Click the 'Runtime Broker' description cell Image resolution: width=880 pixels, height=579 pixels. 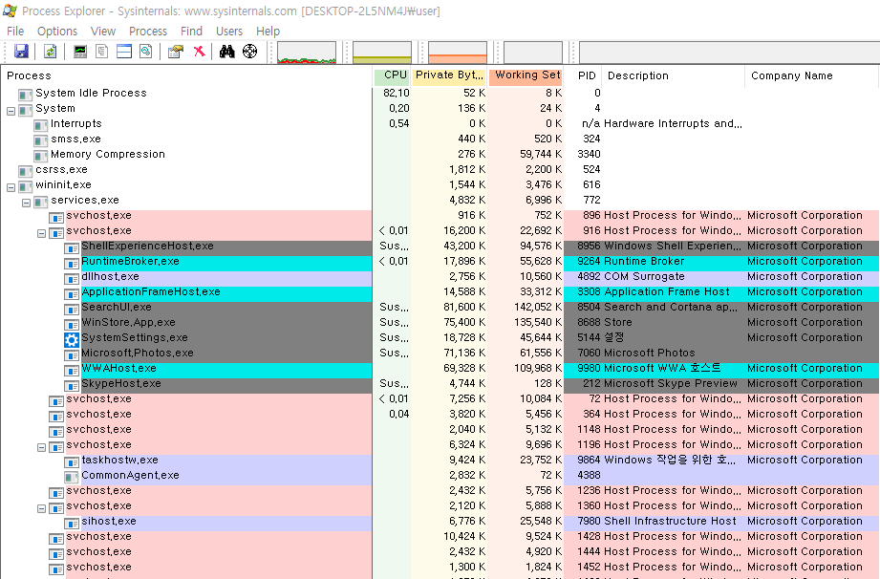click(644, 262)
